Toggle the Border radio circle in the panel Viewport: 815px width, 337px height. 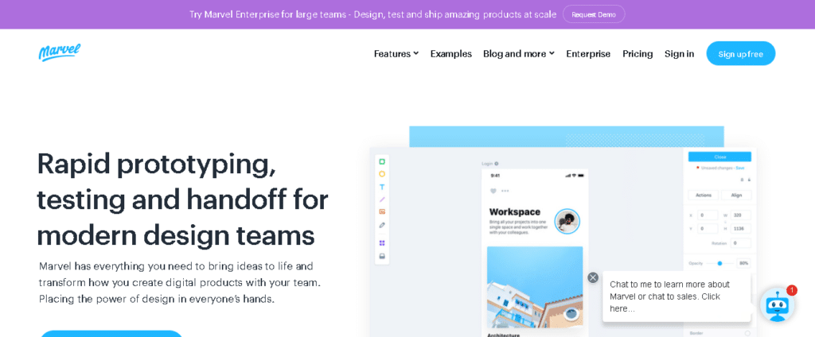pyautogui.click(x=747, y=333)
